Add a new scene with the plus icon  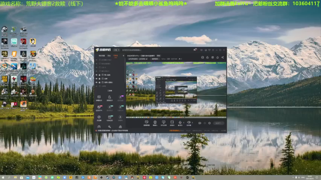(x=124, y=56)
